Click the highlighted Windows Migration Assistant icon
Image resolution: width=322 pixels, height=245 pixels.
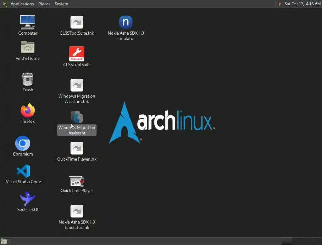pos(77,117)
